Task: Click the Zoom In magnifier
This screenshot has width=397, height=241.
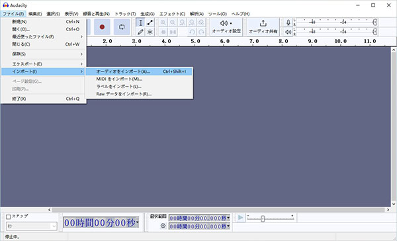Action: click(x=163, y=23)
